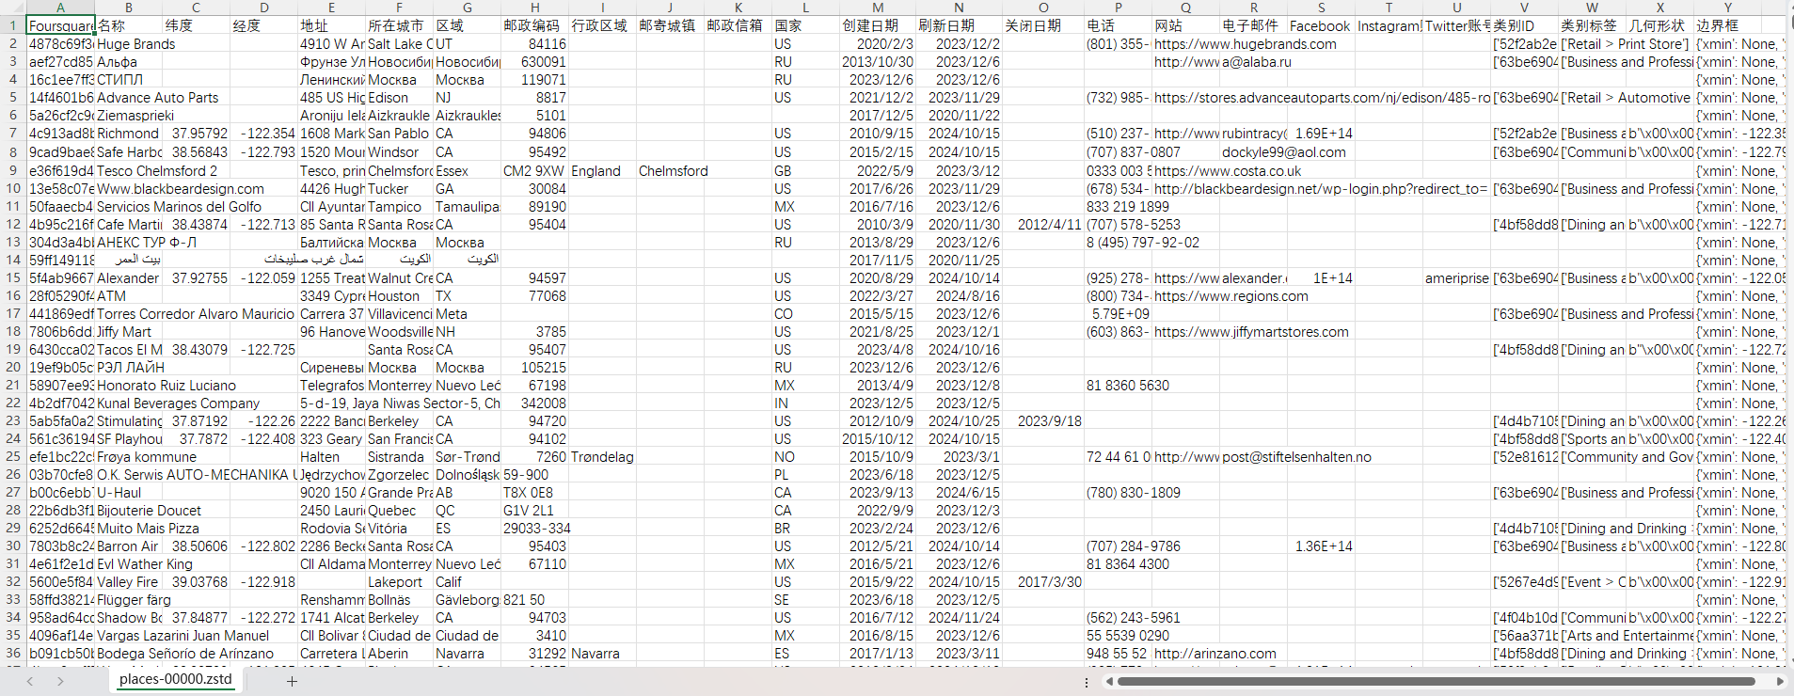Select row 14 header
The width and height of the screenshot is (1794, 696).
tap(13, 261)
